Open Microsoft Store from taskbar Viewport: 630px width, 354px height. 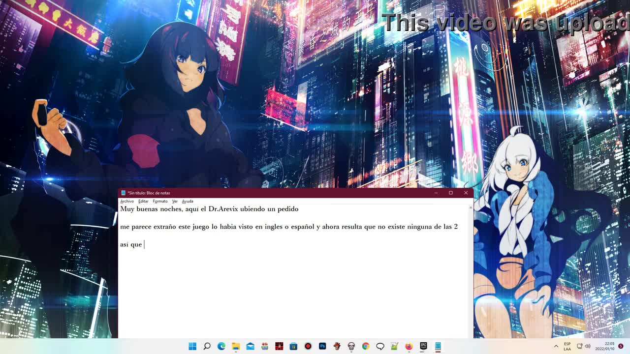(293, 346)
